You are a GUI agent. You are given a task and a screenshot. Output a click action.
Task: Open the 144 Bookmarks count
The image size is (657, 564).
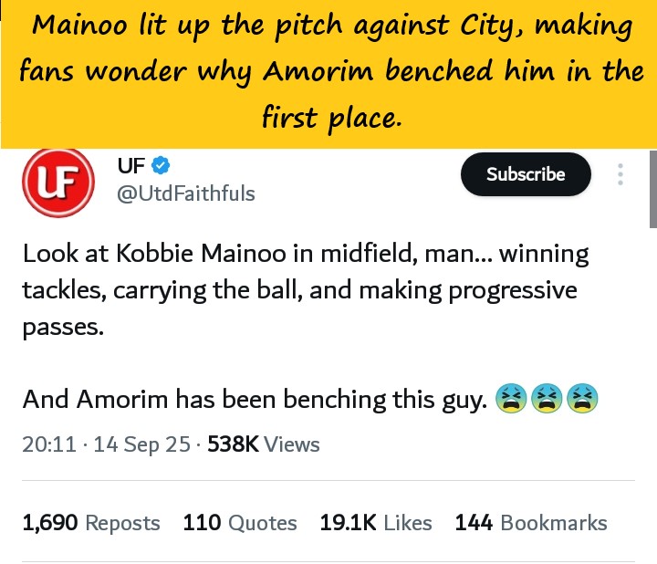[x=530, y=523]
